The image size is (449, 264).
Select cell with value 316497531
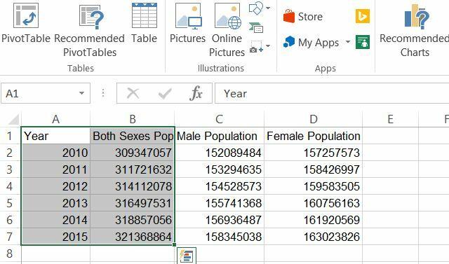(x=133, y=203)
